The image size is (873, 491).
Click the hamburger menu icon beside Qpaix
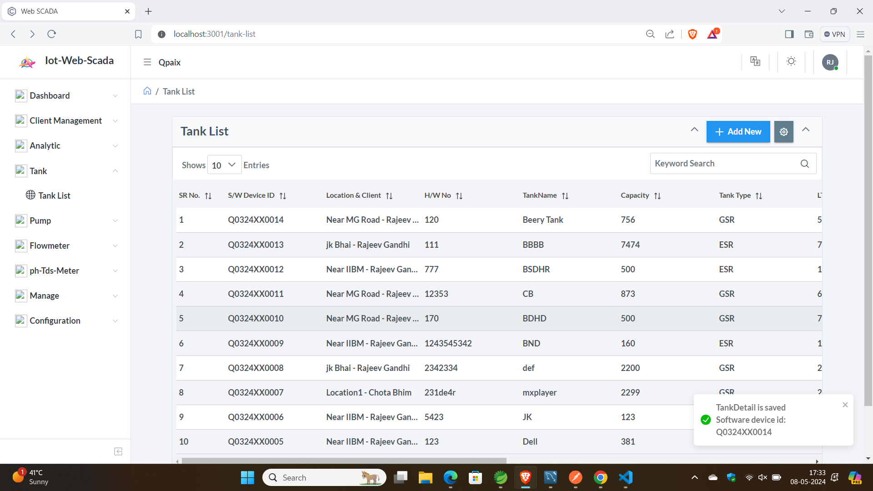tap(147, 62)
